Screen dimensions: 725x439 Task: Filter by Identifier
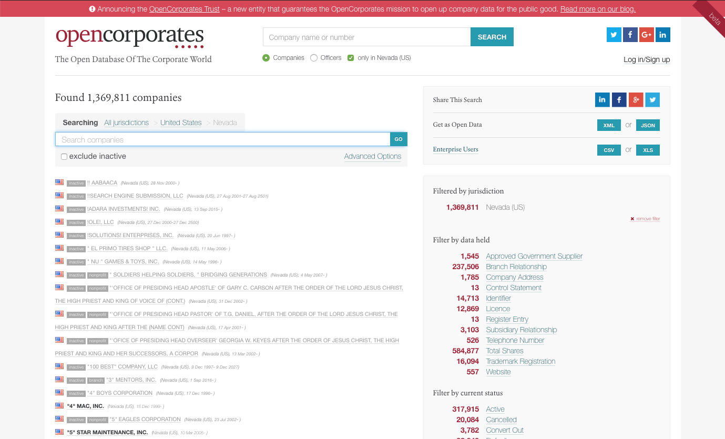(498, 298)
